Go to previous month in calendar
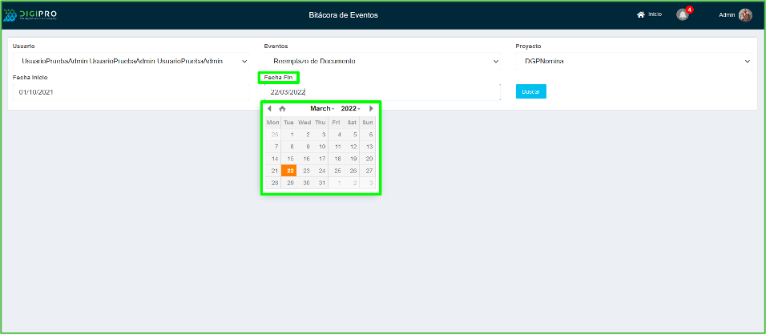The height and width of the screenshot is (335, 766). [x=270, y=108]
